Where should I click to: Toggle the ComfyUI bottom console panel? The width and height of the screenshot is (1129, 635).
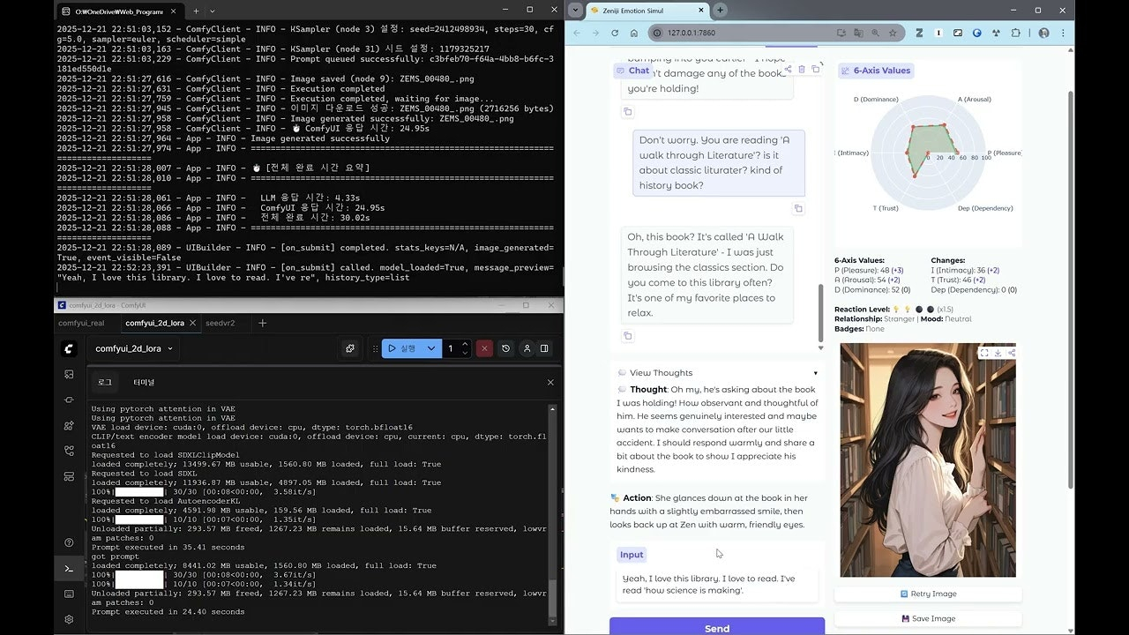(x=69, y=569)
